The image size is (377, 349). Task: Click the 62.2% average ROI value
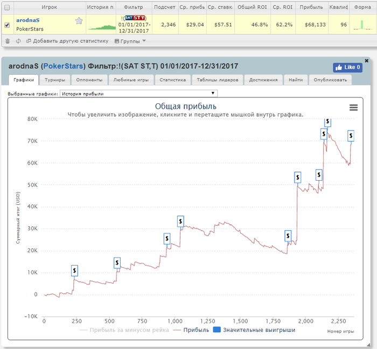point(284,25)
